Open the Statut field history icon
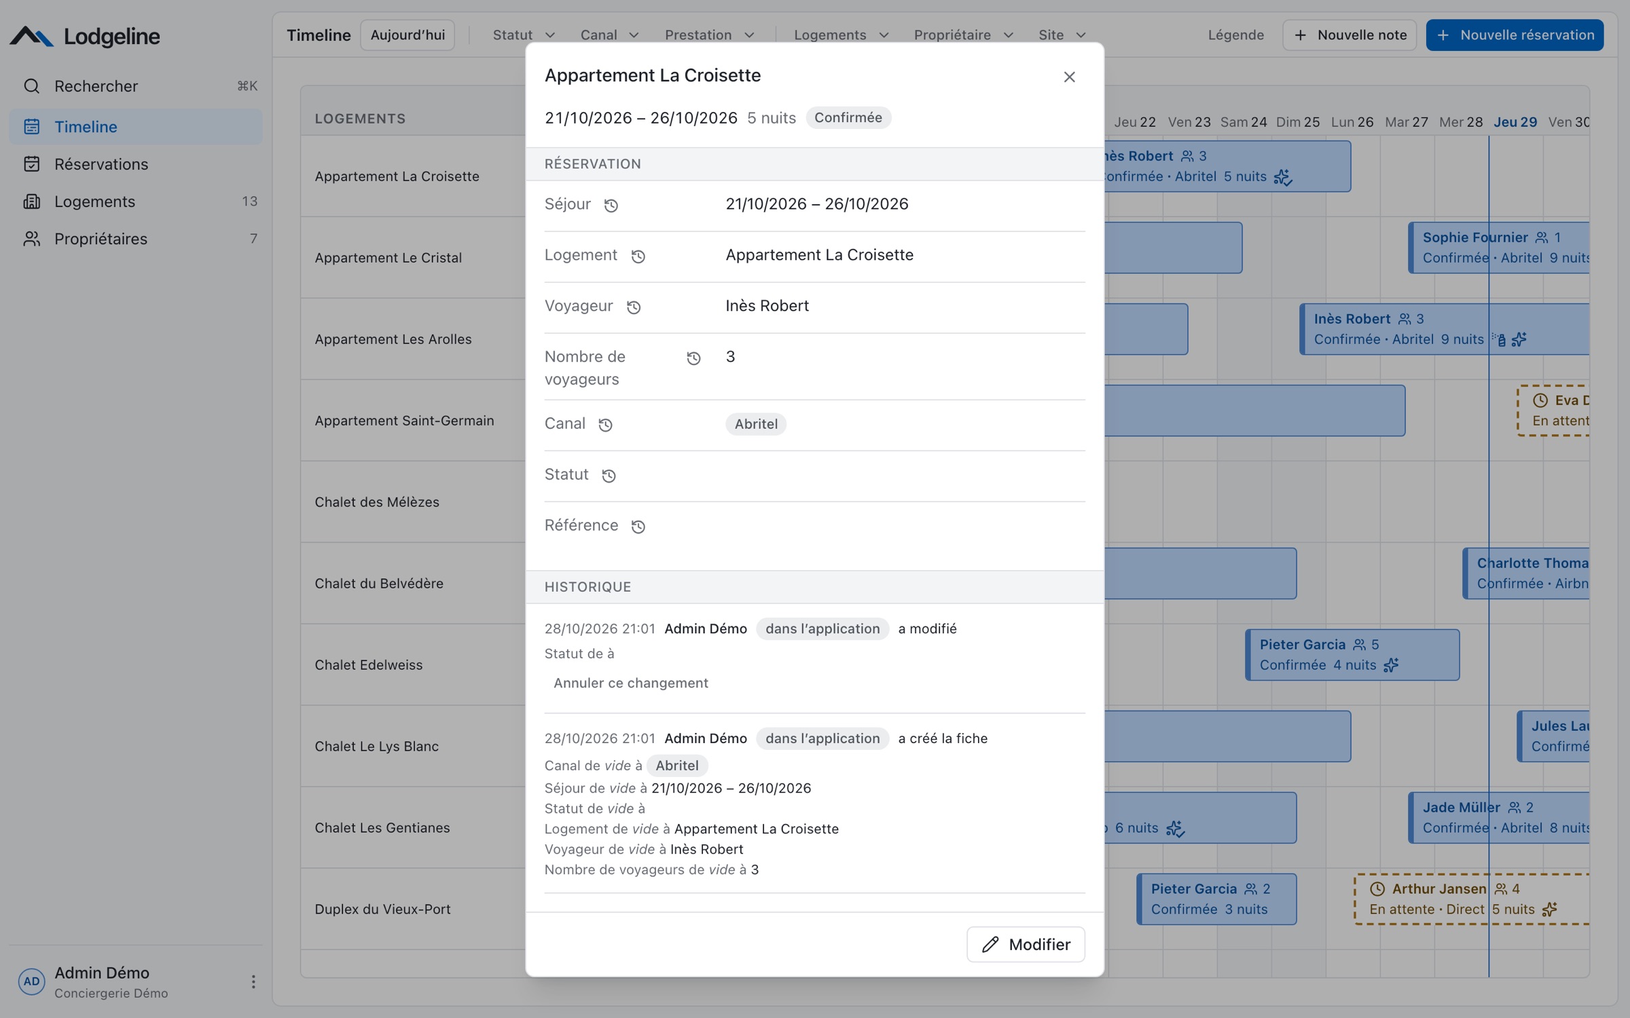Viewport: 1630px width, 1018px height. click(x=609, y=475)
